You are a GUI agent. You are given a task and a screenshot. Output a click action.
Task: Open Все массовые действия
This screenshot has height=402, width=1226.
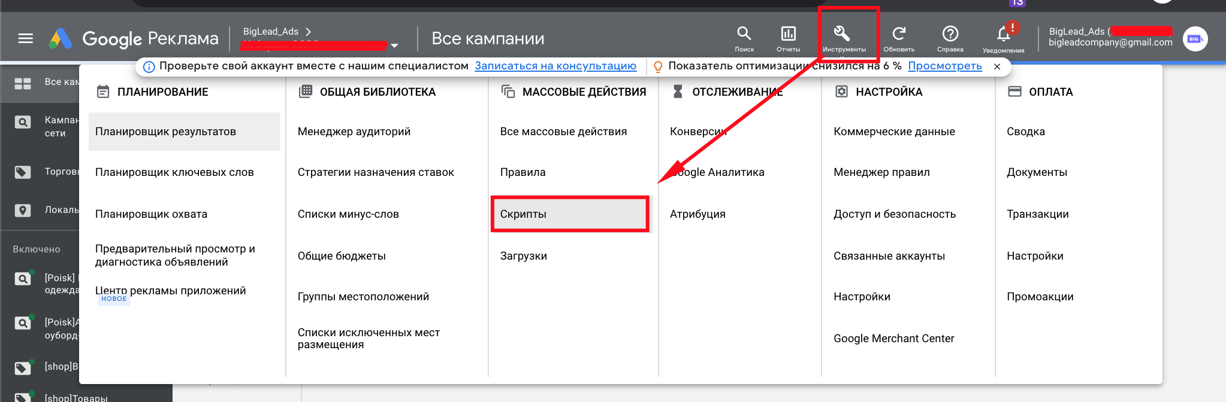pyautogui.click(x=563, y=132)
